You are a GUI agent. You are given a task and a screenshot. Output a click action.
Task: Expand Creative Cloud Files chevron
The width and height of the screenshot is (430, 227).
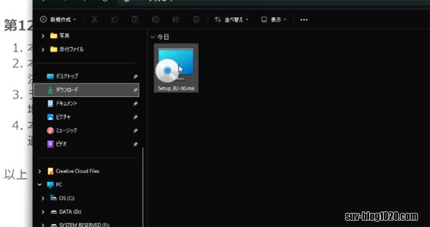[40, 171]
